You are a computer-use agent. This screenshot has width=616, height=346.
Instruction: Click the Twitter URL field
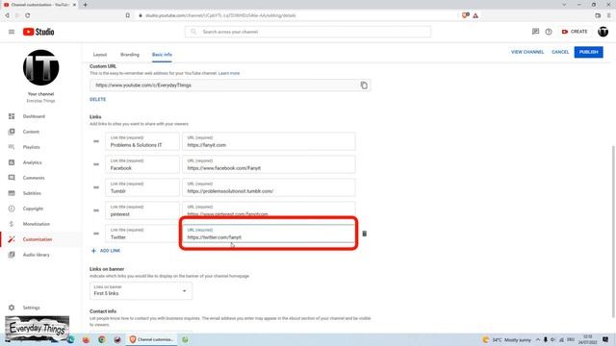[269, 234]
